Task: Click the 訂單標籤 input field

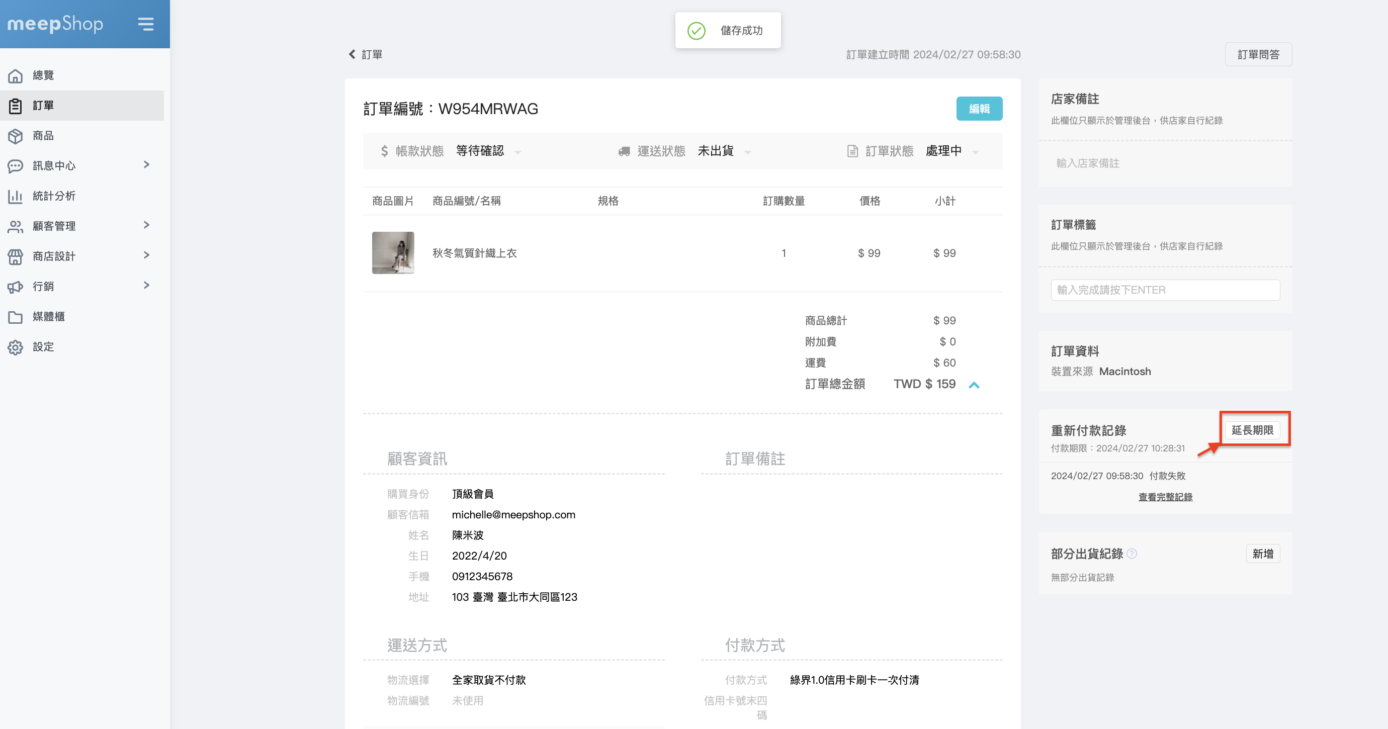Action: (x=1165, y=290)
